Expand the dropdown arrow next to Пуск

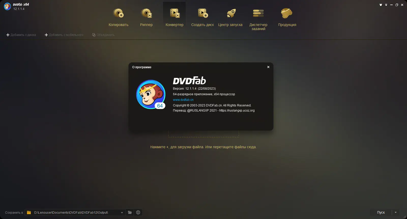[x=396, y=212]
